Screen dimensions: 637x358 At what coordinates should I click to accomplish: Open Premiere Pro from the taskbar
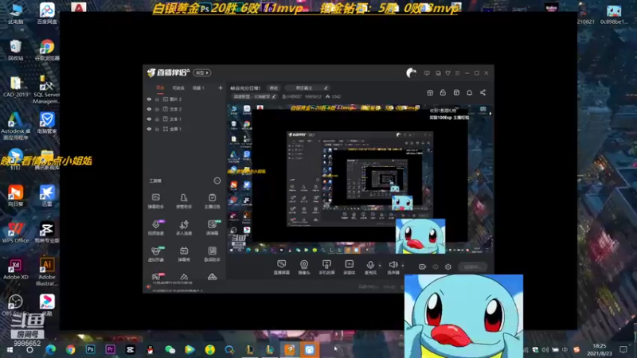click(x=110, y=349)
